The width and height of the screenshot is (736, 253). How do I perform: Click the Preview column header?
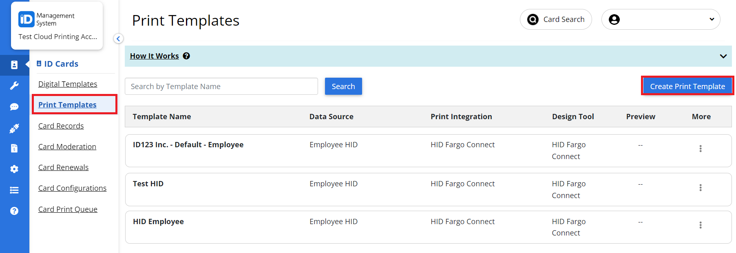point(641,117)
